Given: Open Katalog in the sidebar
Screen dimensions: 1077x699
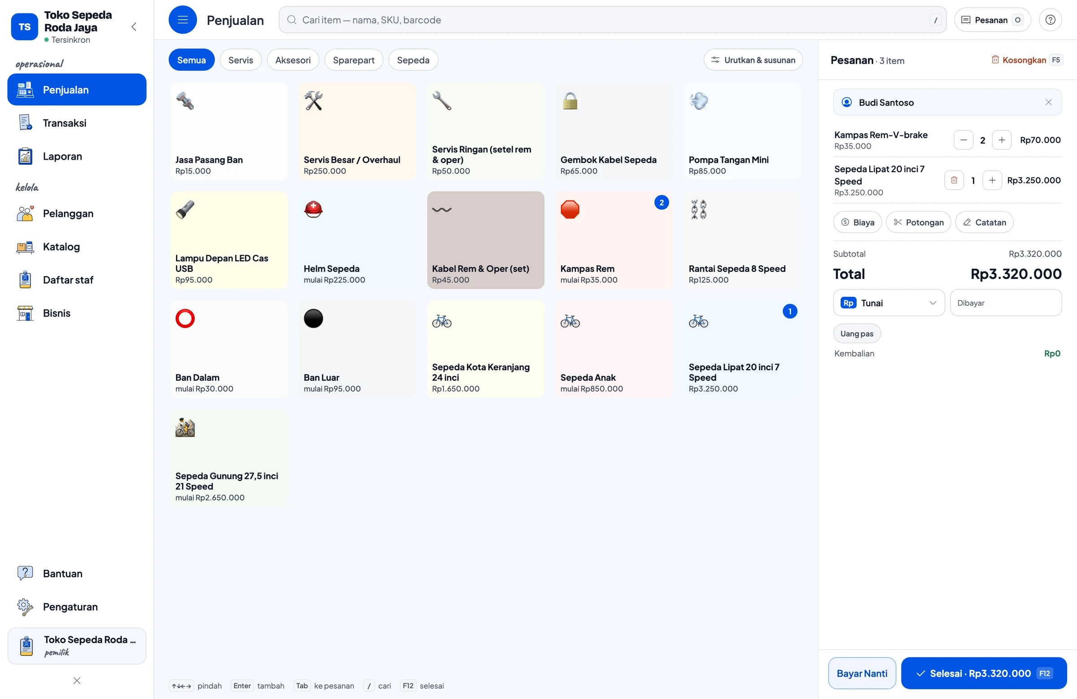Looking at the screenshot, I should pyautogui.click(x=77, y=247).
